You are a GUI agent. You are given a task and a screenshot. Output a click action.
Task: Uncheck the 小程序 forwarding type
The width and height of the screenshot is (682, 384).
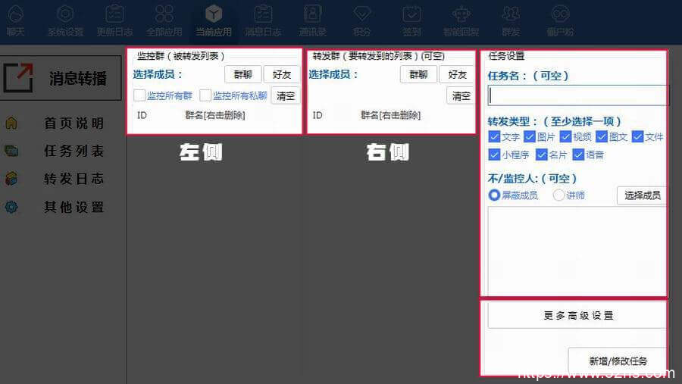click(x=495, y=155)
